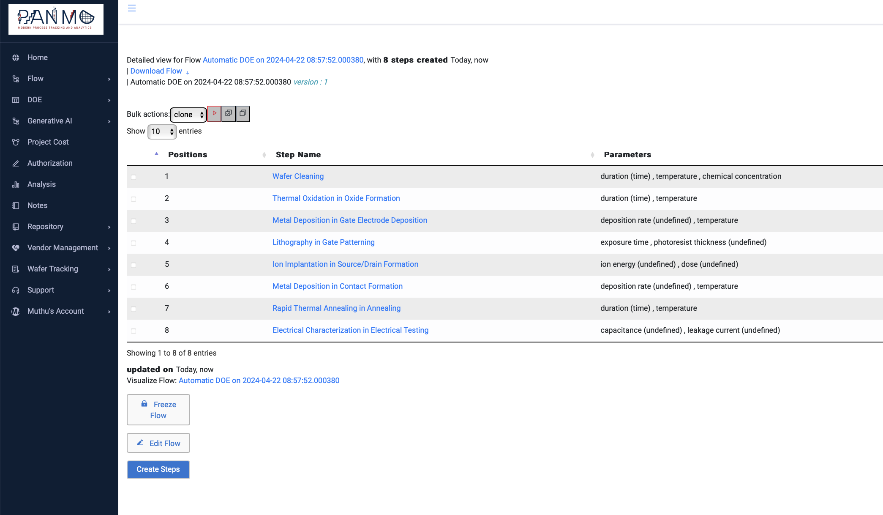
Task: Open the Lithography in Gate Patterning link
Action: click(x=323, y=242)
